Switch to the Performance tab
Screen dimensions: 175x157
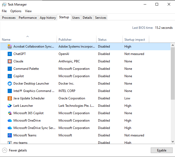(x=28, y=18)
